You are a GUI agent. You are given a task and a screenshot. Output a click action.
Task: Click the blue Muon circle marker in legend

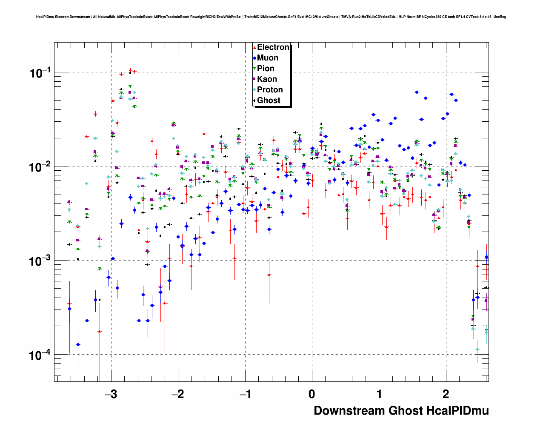pyautogui.click(x=254, y=58)
